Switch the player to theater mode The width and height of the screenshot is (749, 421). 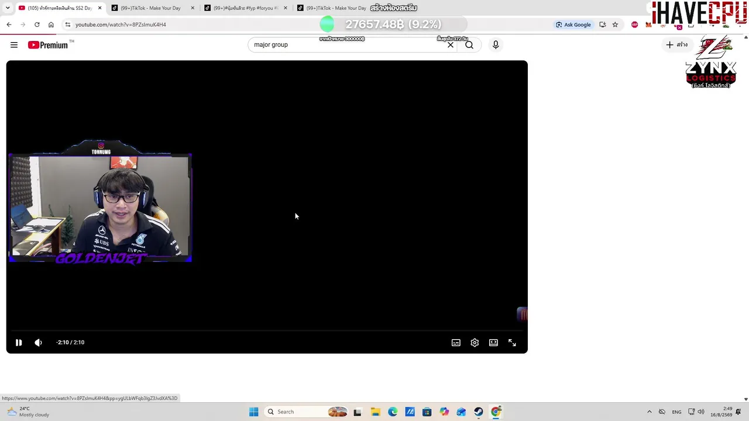click(x=493, y=343)
